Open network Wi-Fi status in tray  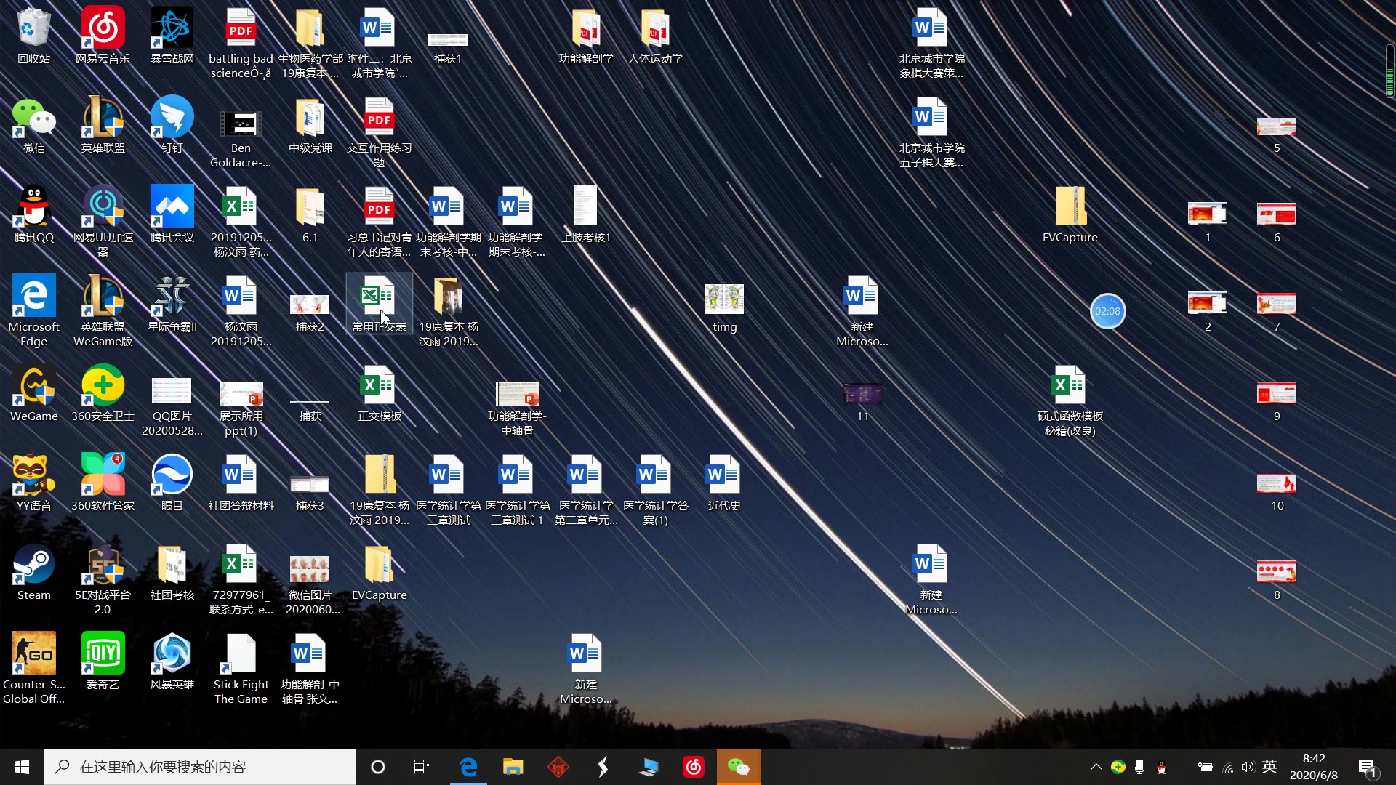pyautogui.click(x=1228, y=767)
